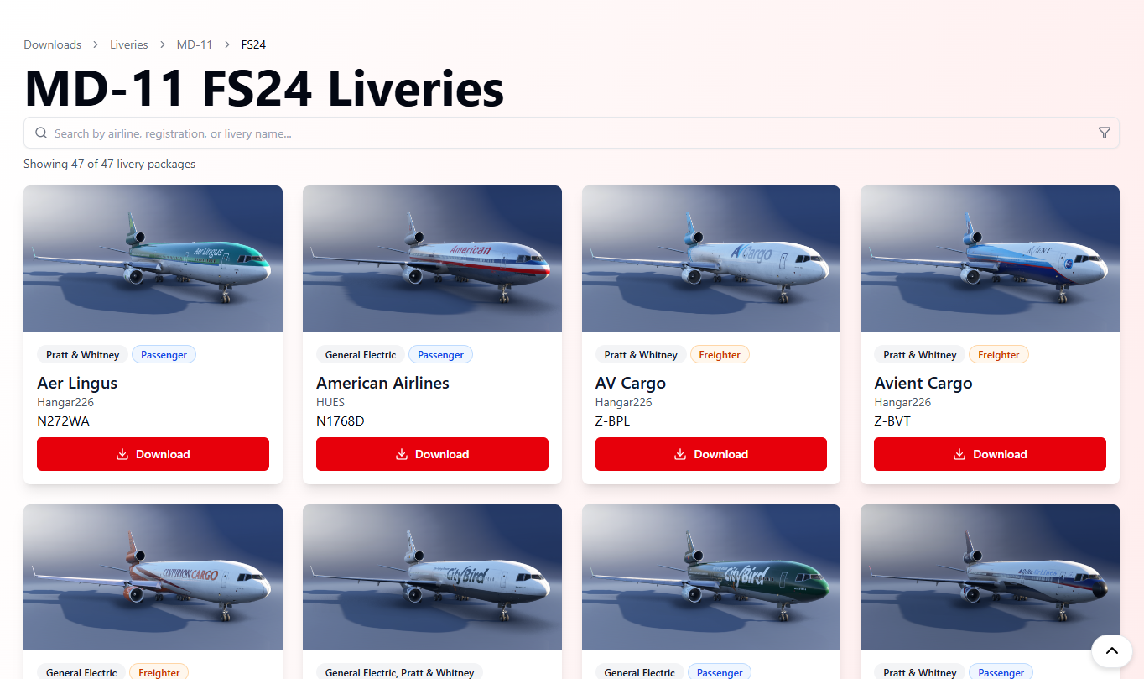Focus the livery search input field
This screenshot has height=679, width=1144.
572,133
